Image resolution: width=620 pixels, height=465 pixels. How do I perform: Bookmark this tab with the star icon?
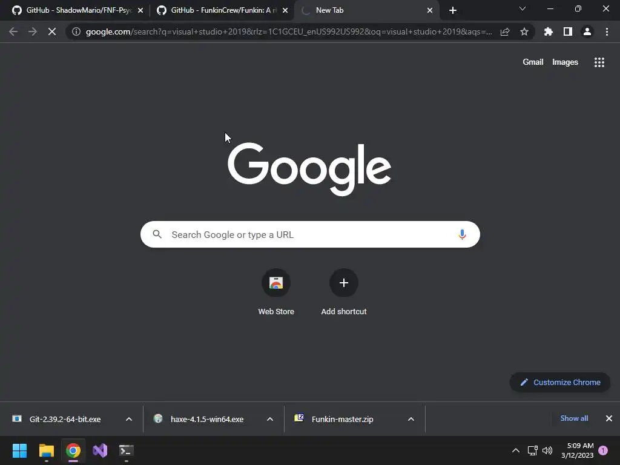(524, 31)
